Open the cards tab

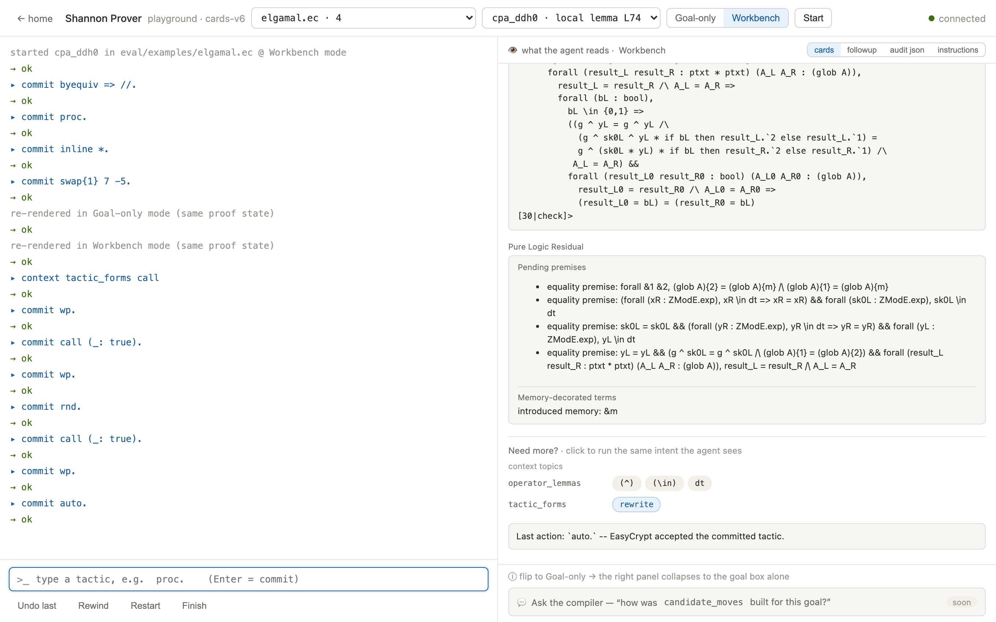824,50
